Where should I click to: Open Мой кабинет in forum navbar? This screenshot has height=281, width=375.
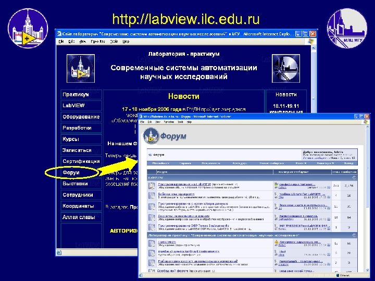[x=161, y=163]
